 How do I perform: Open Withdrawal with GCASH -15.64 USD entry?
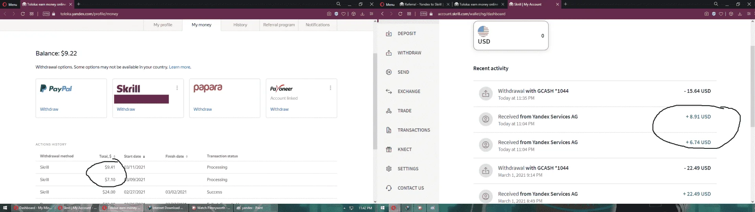[x=595, y=94]
